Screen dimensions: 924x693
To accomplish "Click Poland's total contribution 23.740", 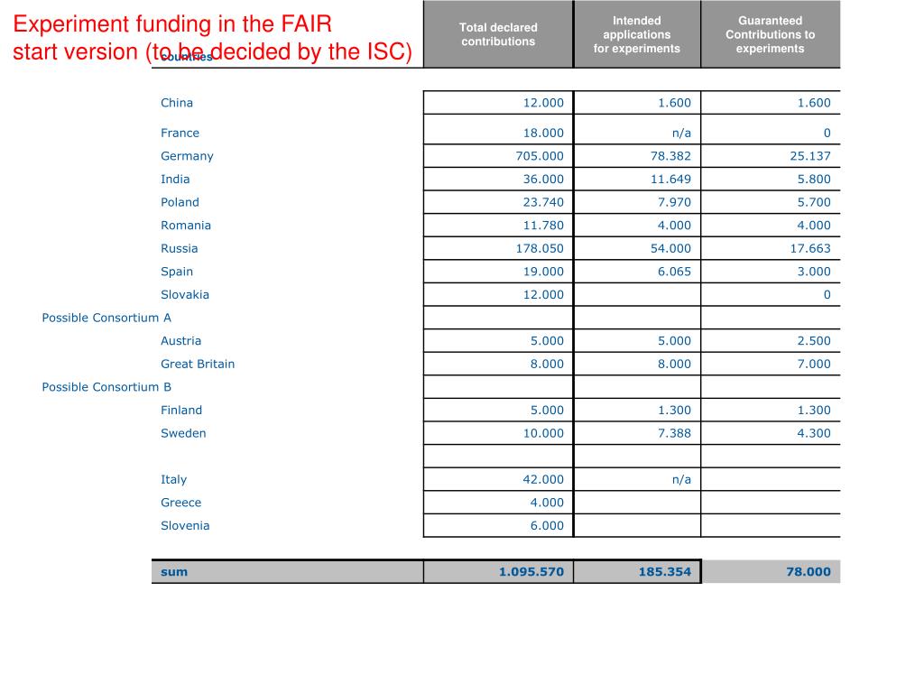I will [x=543, y=202].
